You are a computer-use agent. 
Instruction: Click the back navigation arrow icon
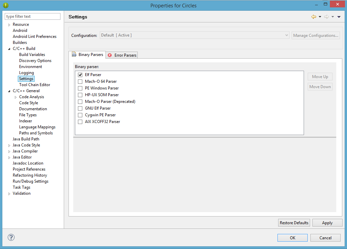coord(314,17)
